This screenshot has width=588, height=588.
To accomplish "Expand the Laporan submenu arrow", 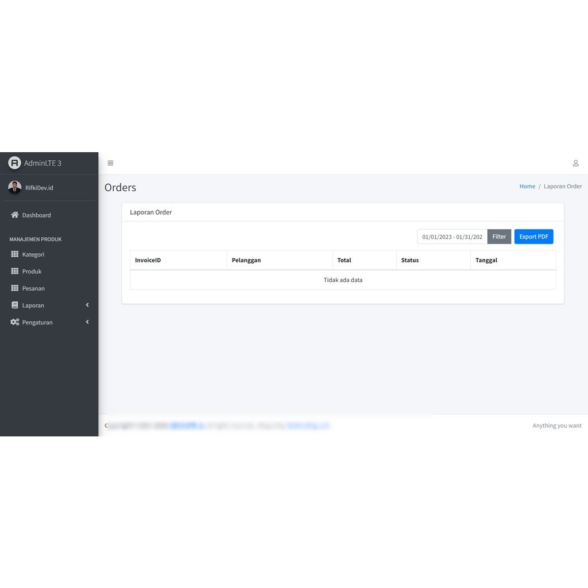I will click(x=87, y=305).
